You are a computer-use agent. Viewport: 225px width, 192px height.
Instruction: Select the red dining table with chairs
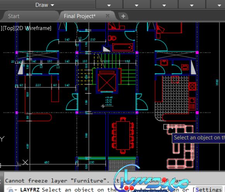click(x=123, y=136)
